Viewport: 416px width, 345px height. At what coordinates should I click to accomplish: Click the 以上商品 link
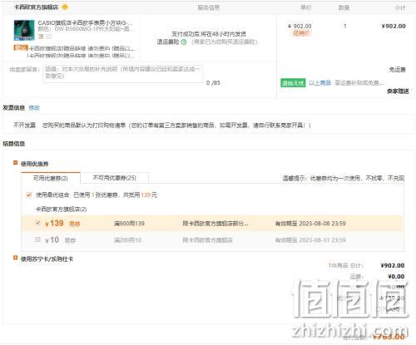pyautogui.click(x=319, y=83)
